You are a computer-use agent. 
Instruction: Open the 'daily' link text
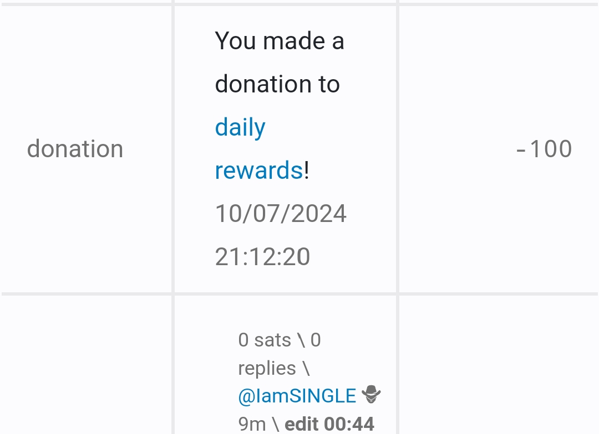[240, 128]
